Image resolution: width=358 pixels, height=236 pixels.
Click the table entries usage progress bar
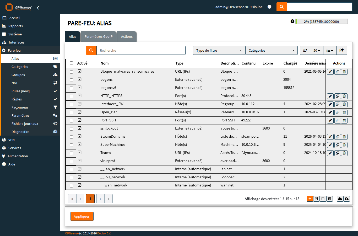click(322, 22)
